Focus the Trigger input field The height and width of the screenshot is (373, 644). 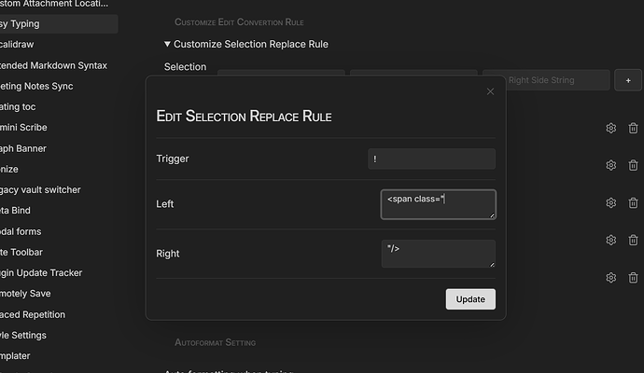tap(431, 159)
